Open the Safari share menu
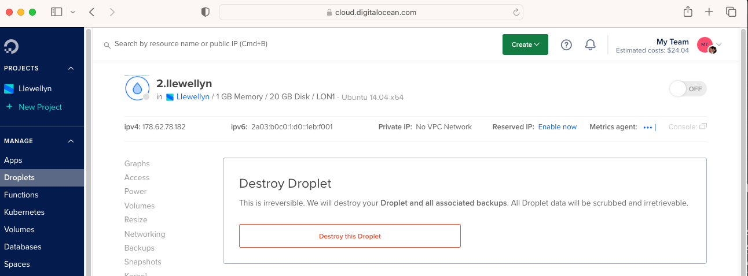 [688, 12]
